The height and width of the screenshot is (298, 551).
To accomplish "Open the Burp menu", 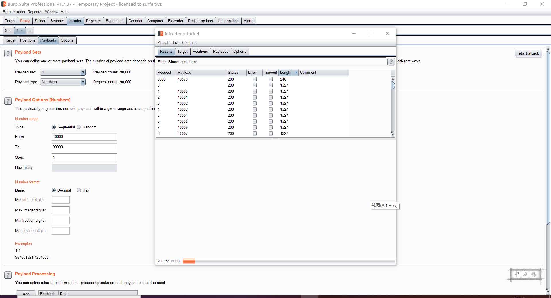I will coord(7,12).
